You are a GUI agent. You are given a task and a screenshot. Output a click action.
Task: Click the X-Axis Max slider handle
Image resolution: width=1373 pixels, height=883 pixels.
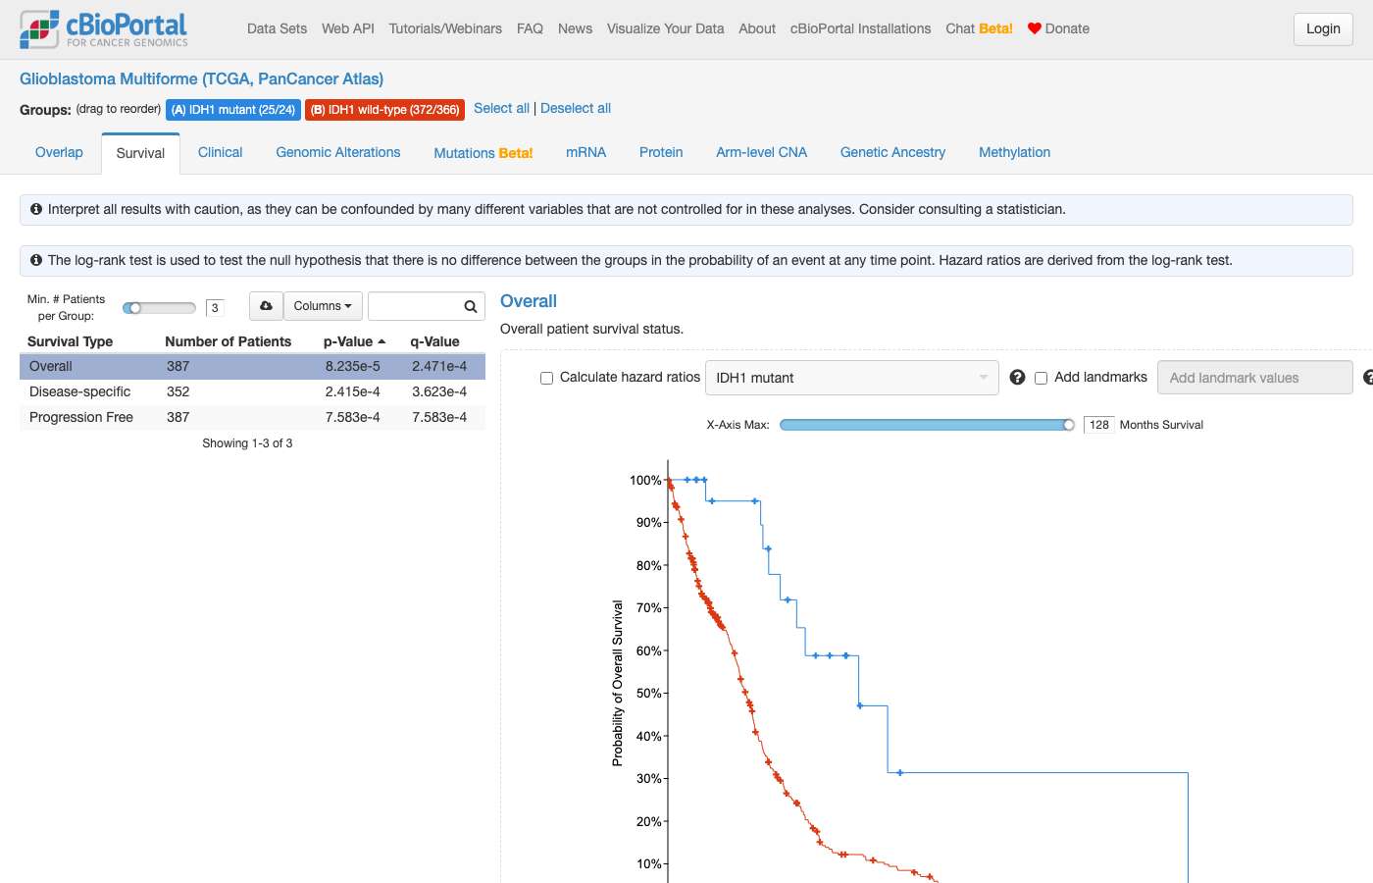1068,425
